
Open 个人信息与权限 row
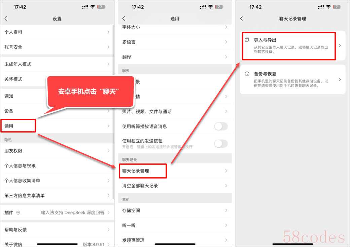(x=57, y=165)
